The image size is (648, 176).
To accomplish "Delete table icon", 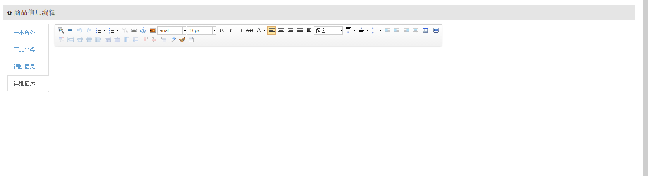I will tap(61, 40).
